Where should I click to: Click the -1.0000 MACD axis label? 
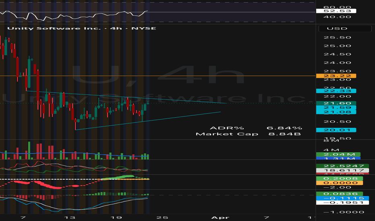tap(344, 212)
